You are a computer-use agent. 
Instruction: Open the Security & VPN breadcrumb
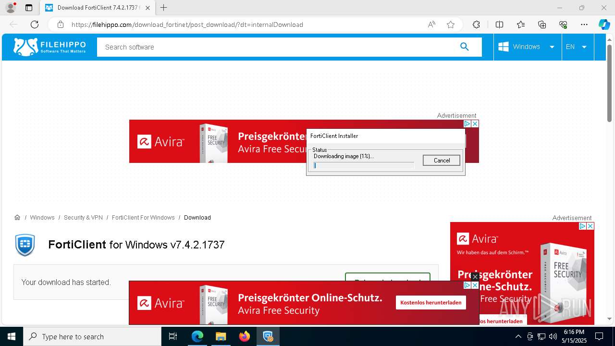pyautogui.click(x=83, y=218)
